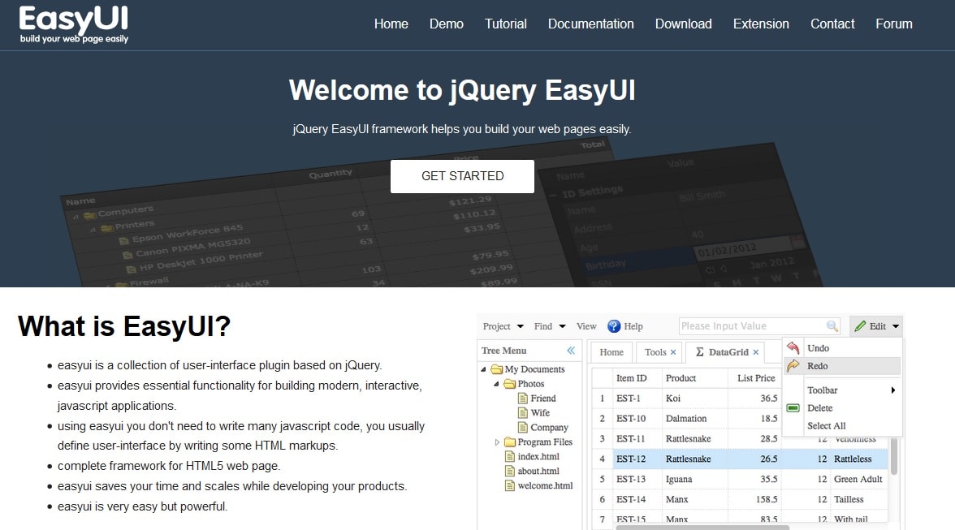Choose Delete from the Edit menu

(x=841, y=407)
